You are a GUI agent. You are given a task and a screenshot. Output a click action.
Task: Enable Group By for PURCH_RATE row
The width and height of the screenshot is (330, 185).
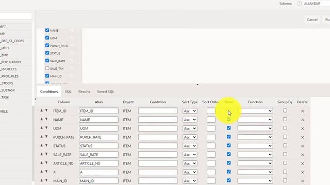285,137
